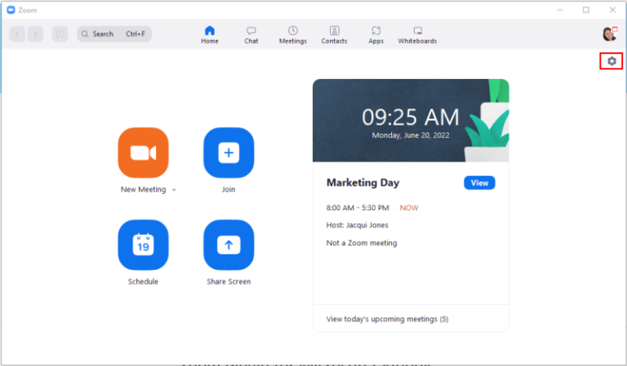Click the blue Join plus icon

tap(229, 153)
